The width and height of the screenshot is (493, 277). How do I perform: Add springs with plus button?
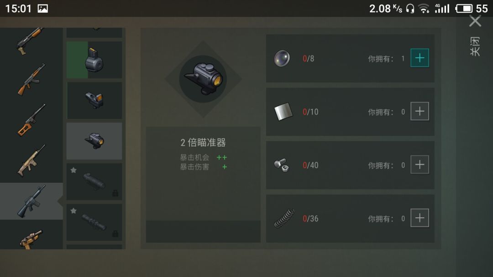tap(420, 218)
